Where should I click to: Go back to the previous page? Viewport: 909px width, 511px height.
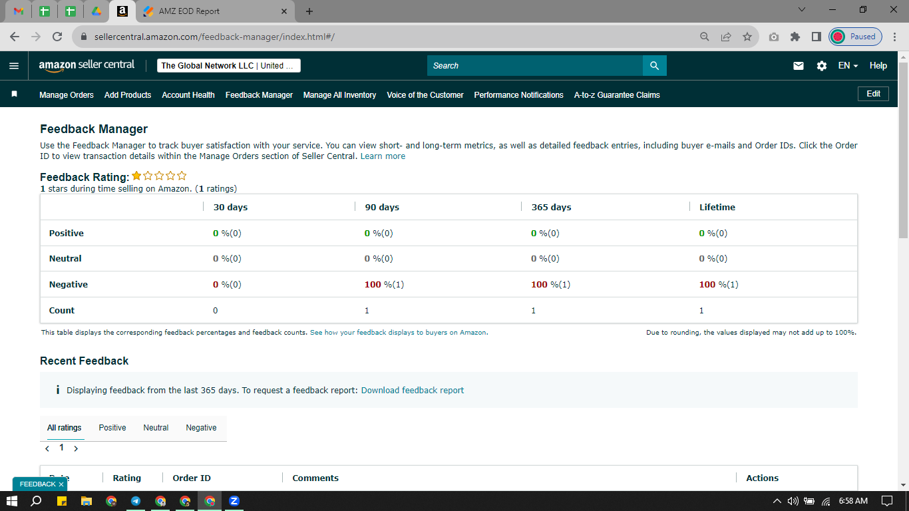[x=15, y=37]
